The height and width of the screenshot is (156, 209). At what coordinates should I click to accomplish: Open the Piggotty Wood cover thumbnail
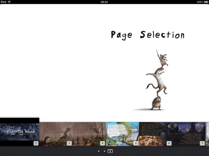20,132
